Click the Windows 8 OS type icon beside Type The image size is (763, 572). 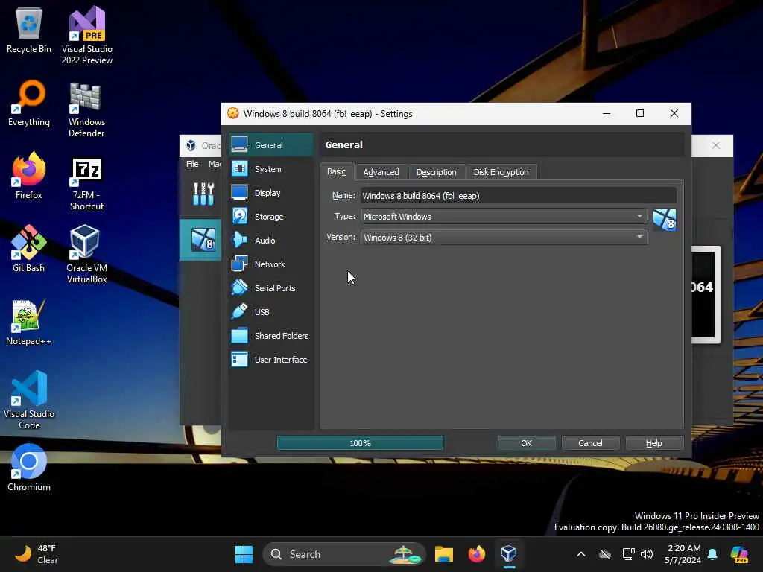pyautogui.click(x=664, y=220)
